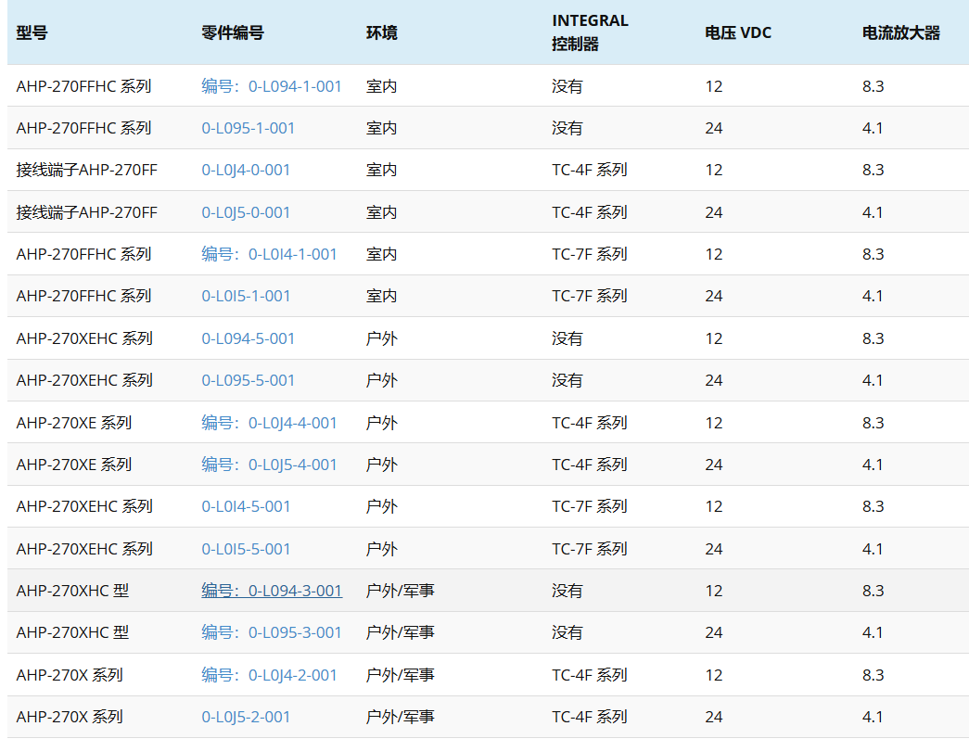Open part number link 0-L0J4-4-001

pos(269,423)
